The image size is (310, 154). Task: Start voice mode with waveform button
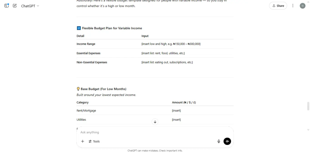pos(227,141)
